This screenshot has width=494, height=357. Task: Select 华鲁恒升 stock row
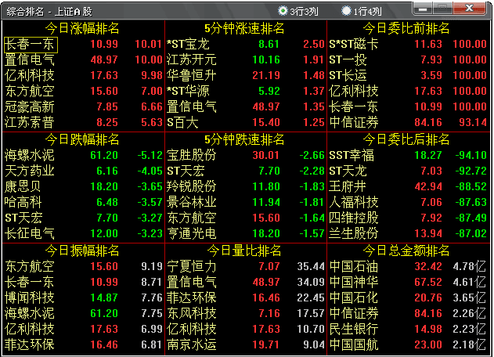(x=245, y=75)
